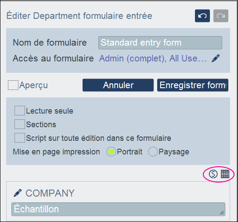Click the Échantillon sample field

[118, 209]
